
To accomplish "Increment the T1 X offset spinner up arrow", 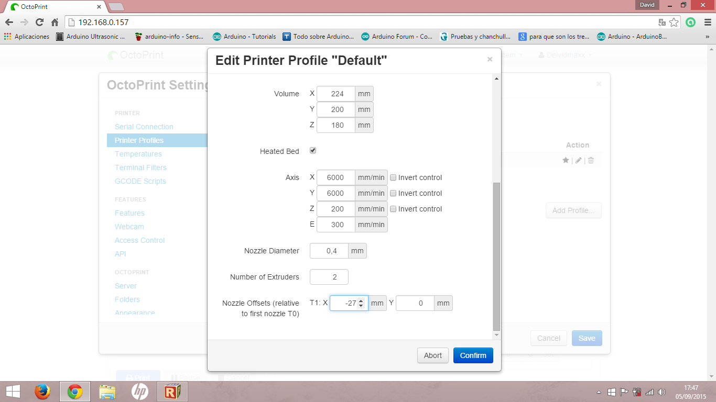I will 361,300.
